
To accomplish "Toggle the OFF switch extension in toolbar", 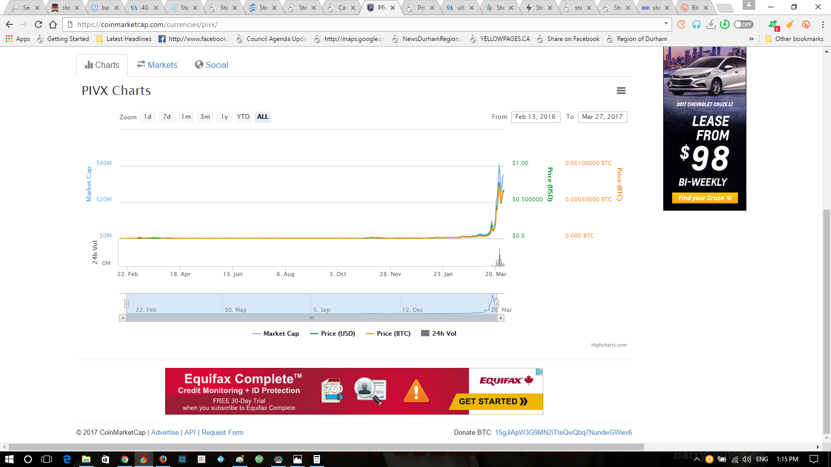I will 744,24.
